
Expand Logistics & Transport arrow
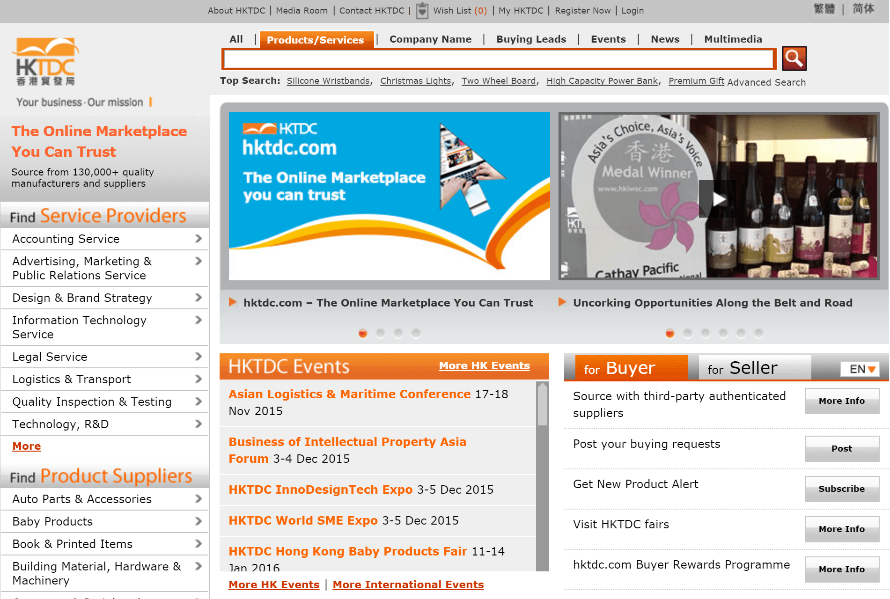[x=199, y=379]
